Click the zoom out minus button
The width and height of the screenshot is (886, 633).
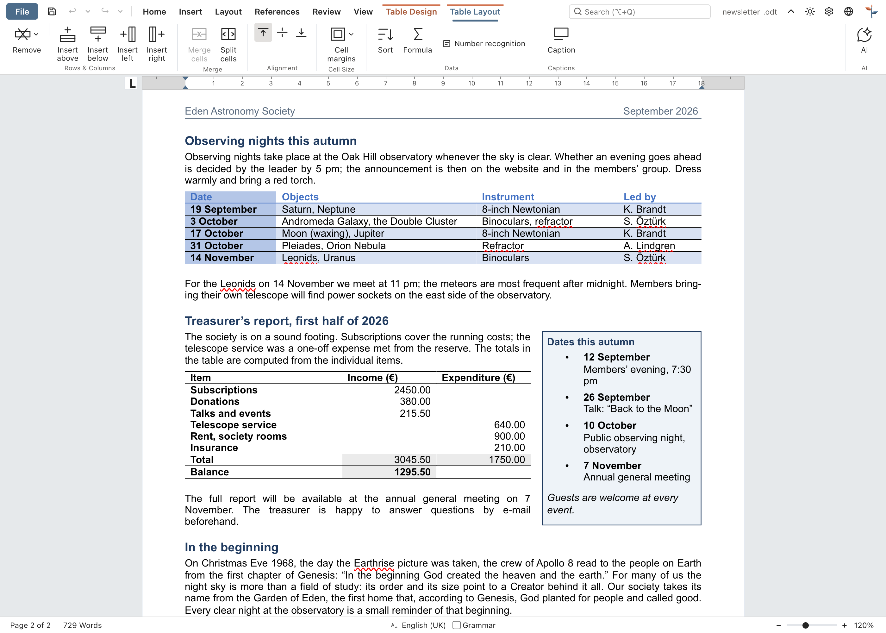coord(778,625)
